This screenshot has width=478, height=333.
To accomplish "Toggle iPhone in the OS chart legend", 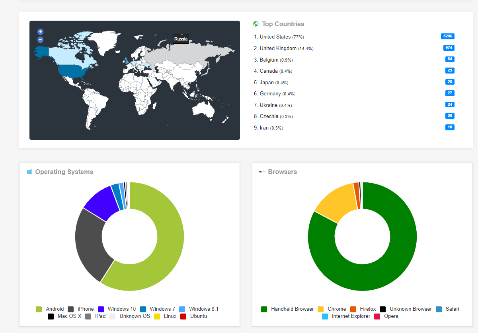I will [x=86, y=309].
